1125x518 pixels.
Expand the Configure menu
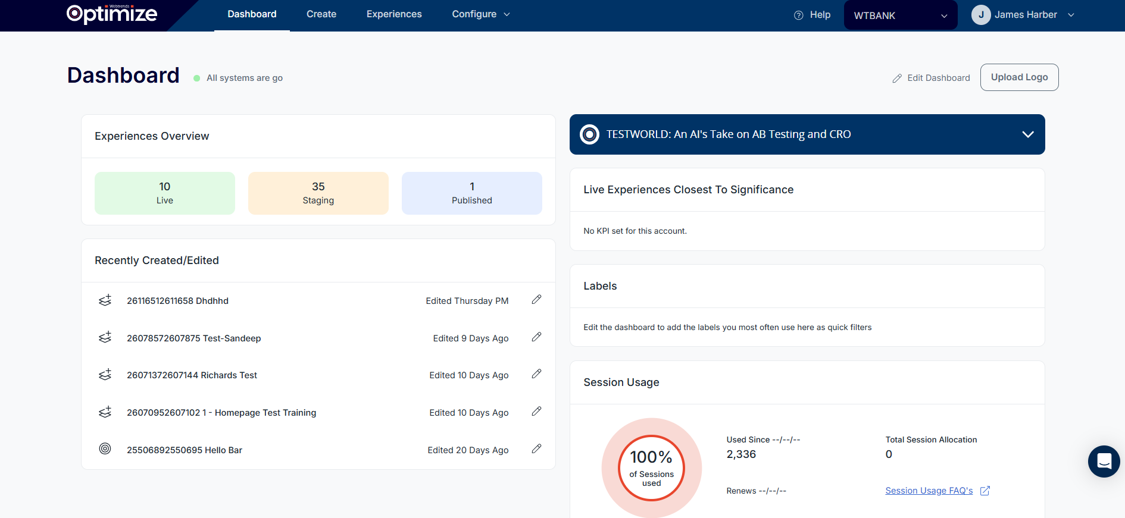tap(480, 14)
